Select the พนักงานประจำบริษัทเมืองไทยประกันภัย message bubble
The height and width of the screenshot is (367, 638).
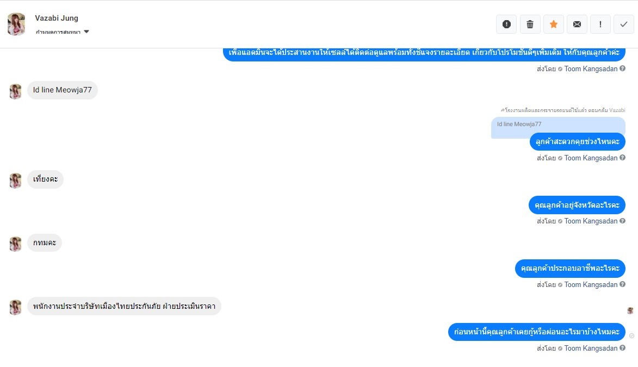coord(124,306)
